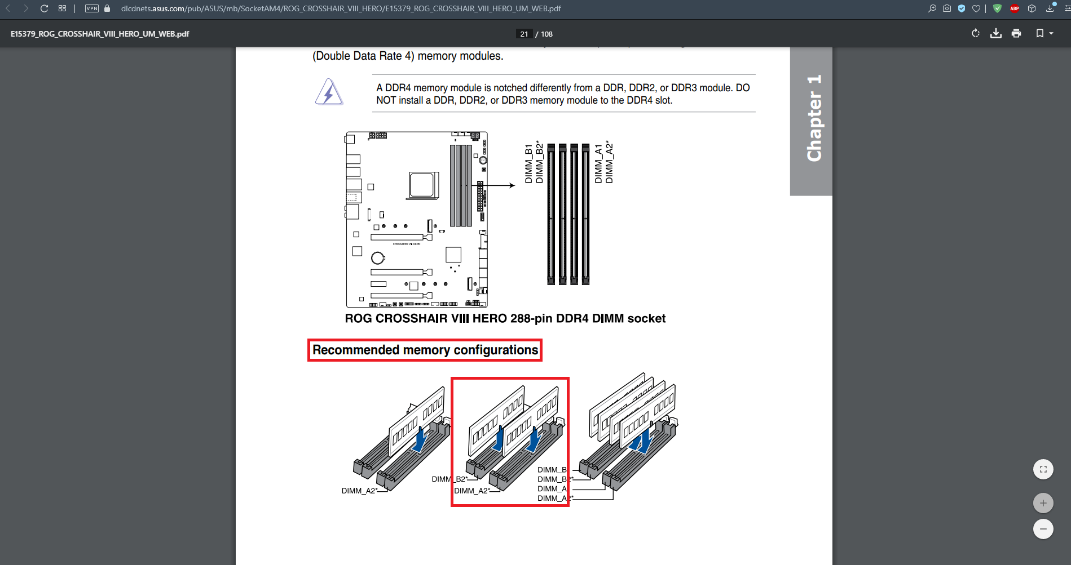Open the speed dial grid
This screenshot has width=1071, height=565.
pyautogui.click(x=62, y=8)
